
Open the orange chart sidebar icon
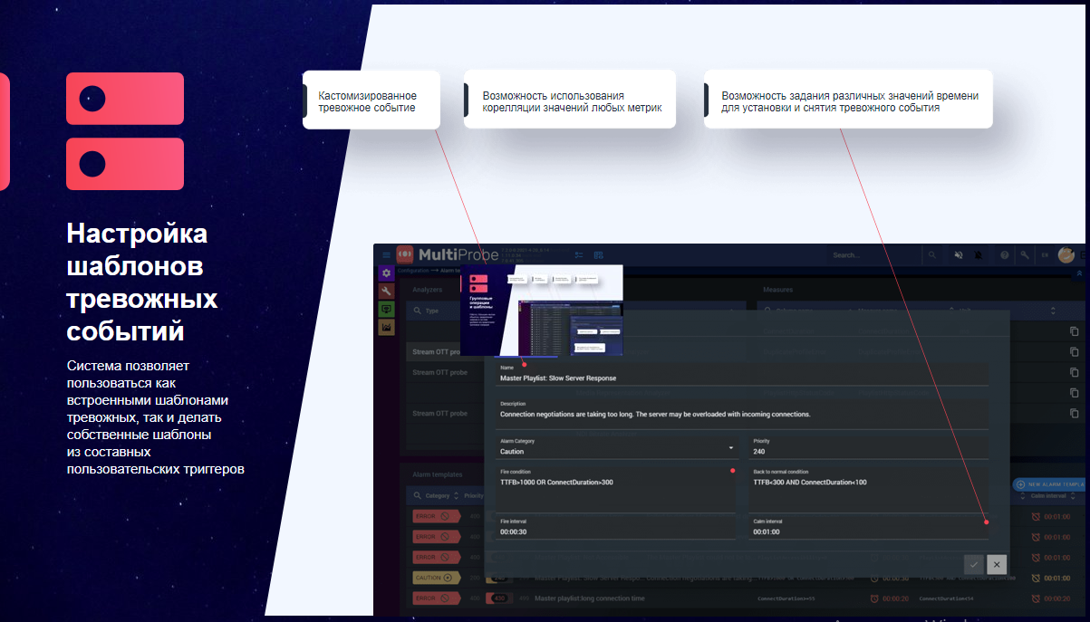point(387,327)
